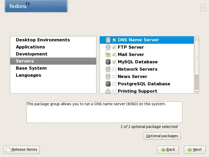Click the News Server group icon

click(108, 76)
